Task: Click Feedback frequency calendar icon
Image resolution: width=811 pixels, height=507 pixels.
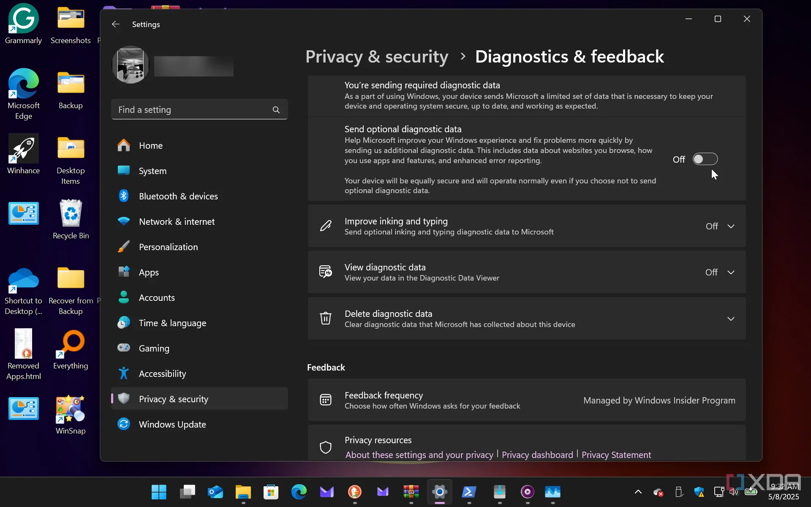Action: click(x=326, y=400)
